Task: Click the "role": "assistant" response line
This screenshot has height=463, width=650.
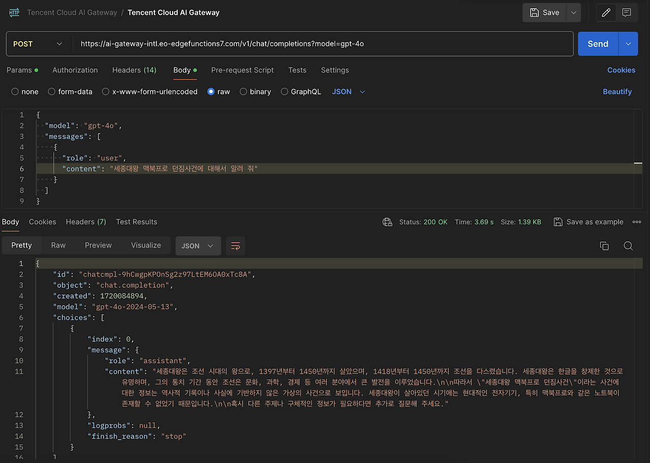Action: point(147,361)
